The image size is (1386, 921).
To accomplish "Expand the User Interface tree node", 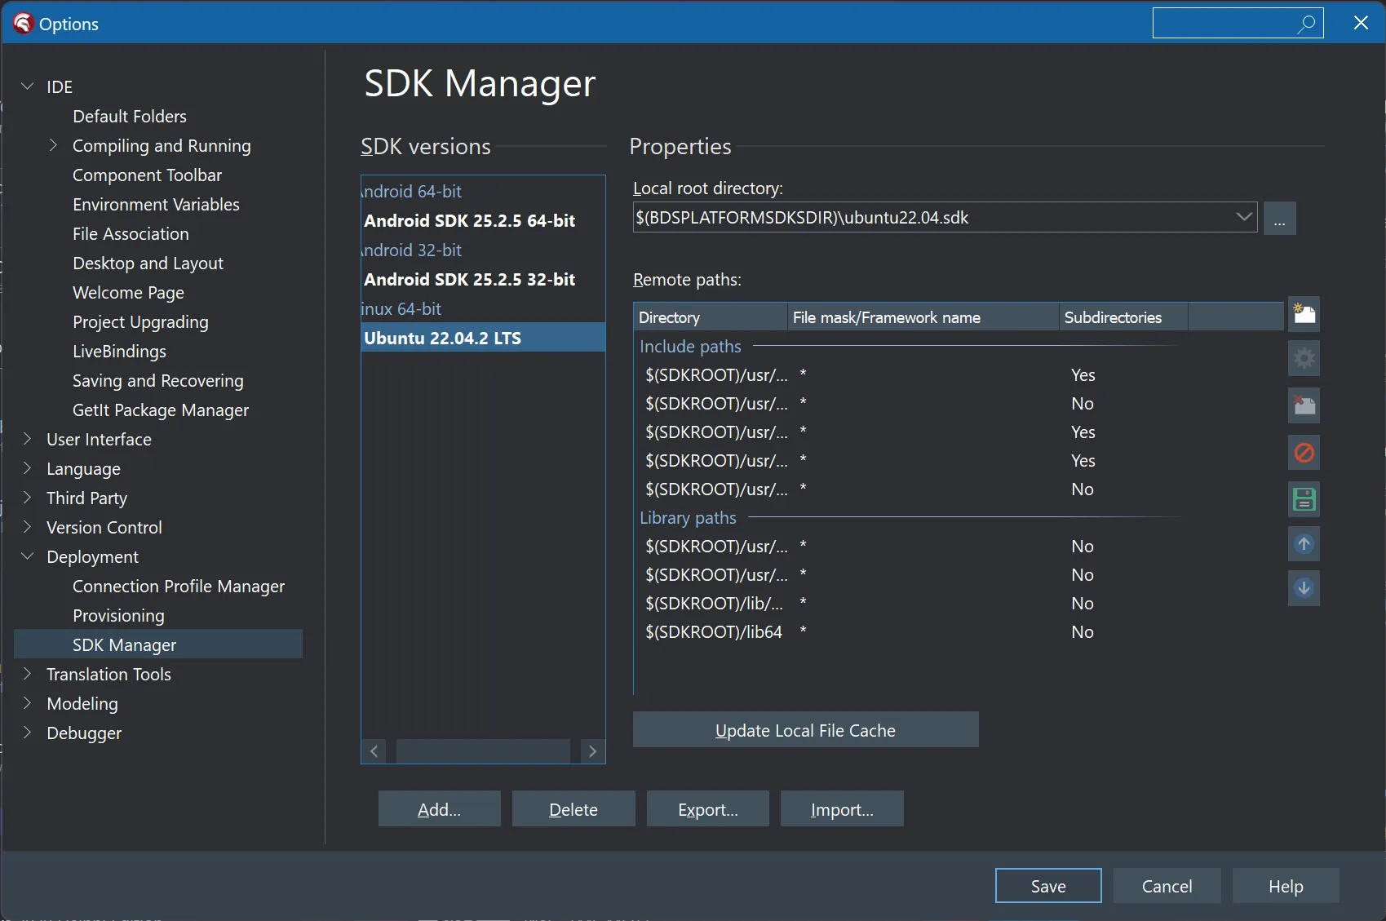I will point(28,440).
